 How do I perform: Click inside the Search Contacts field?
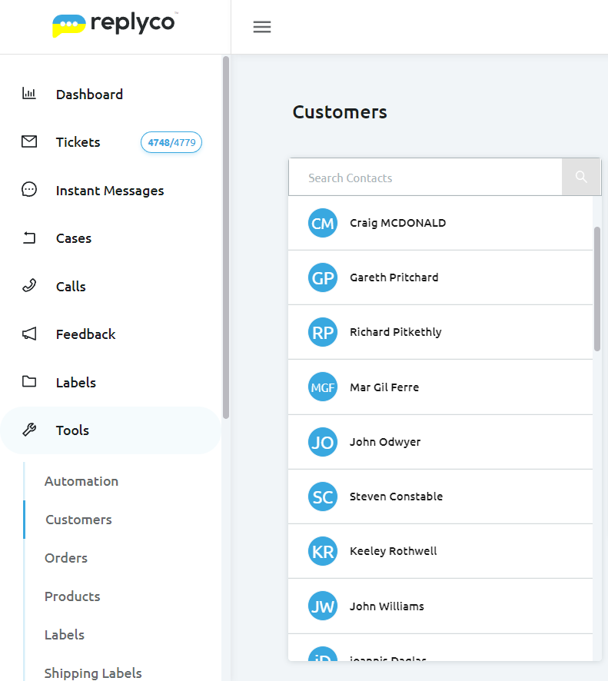point(424,178)
